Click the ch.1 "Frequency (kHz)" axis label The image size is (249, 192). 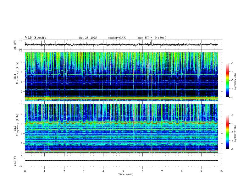(18, 73)
